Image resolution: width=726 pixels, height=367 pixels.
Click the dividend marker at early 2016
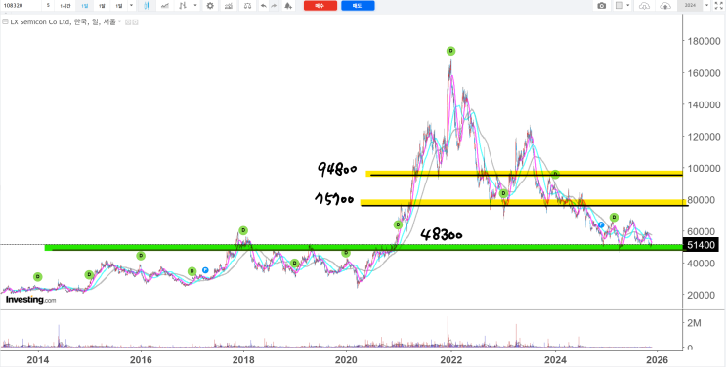pos(141,256)
